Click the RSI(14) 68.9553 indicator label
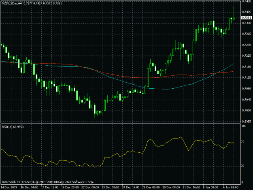This screenshot has height=190, width=253. (x=13, y=127)
